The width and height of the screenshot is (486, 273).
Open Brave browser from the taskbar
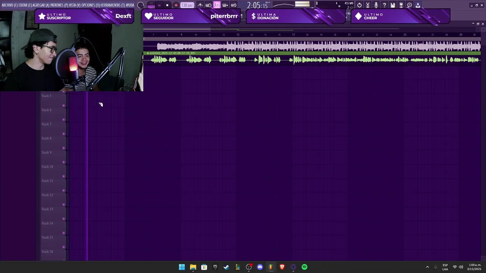pos(282,267)
